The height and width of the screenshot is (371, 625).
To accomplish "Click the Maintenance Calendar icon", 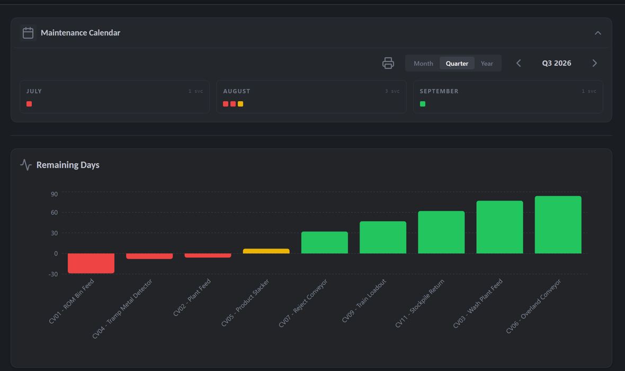I will click(28, 33).
